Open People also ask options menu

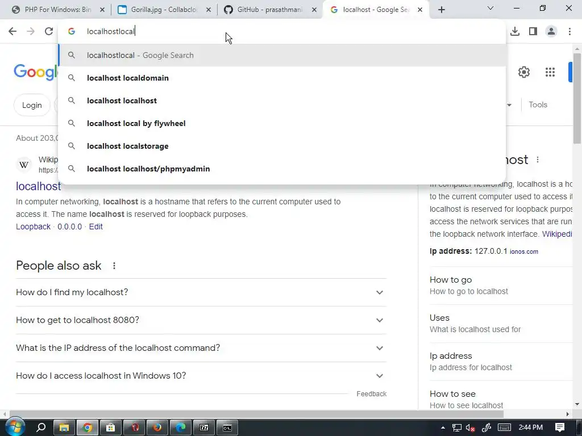point(114,266)
